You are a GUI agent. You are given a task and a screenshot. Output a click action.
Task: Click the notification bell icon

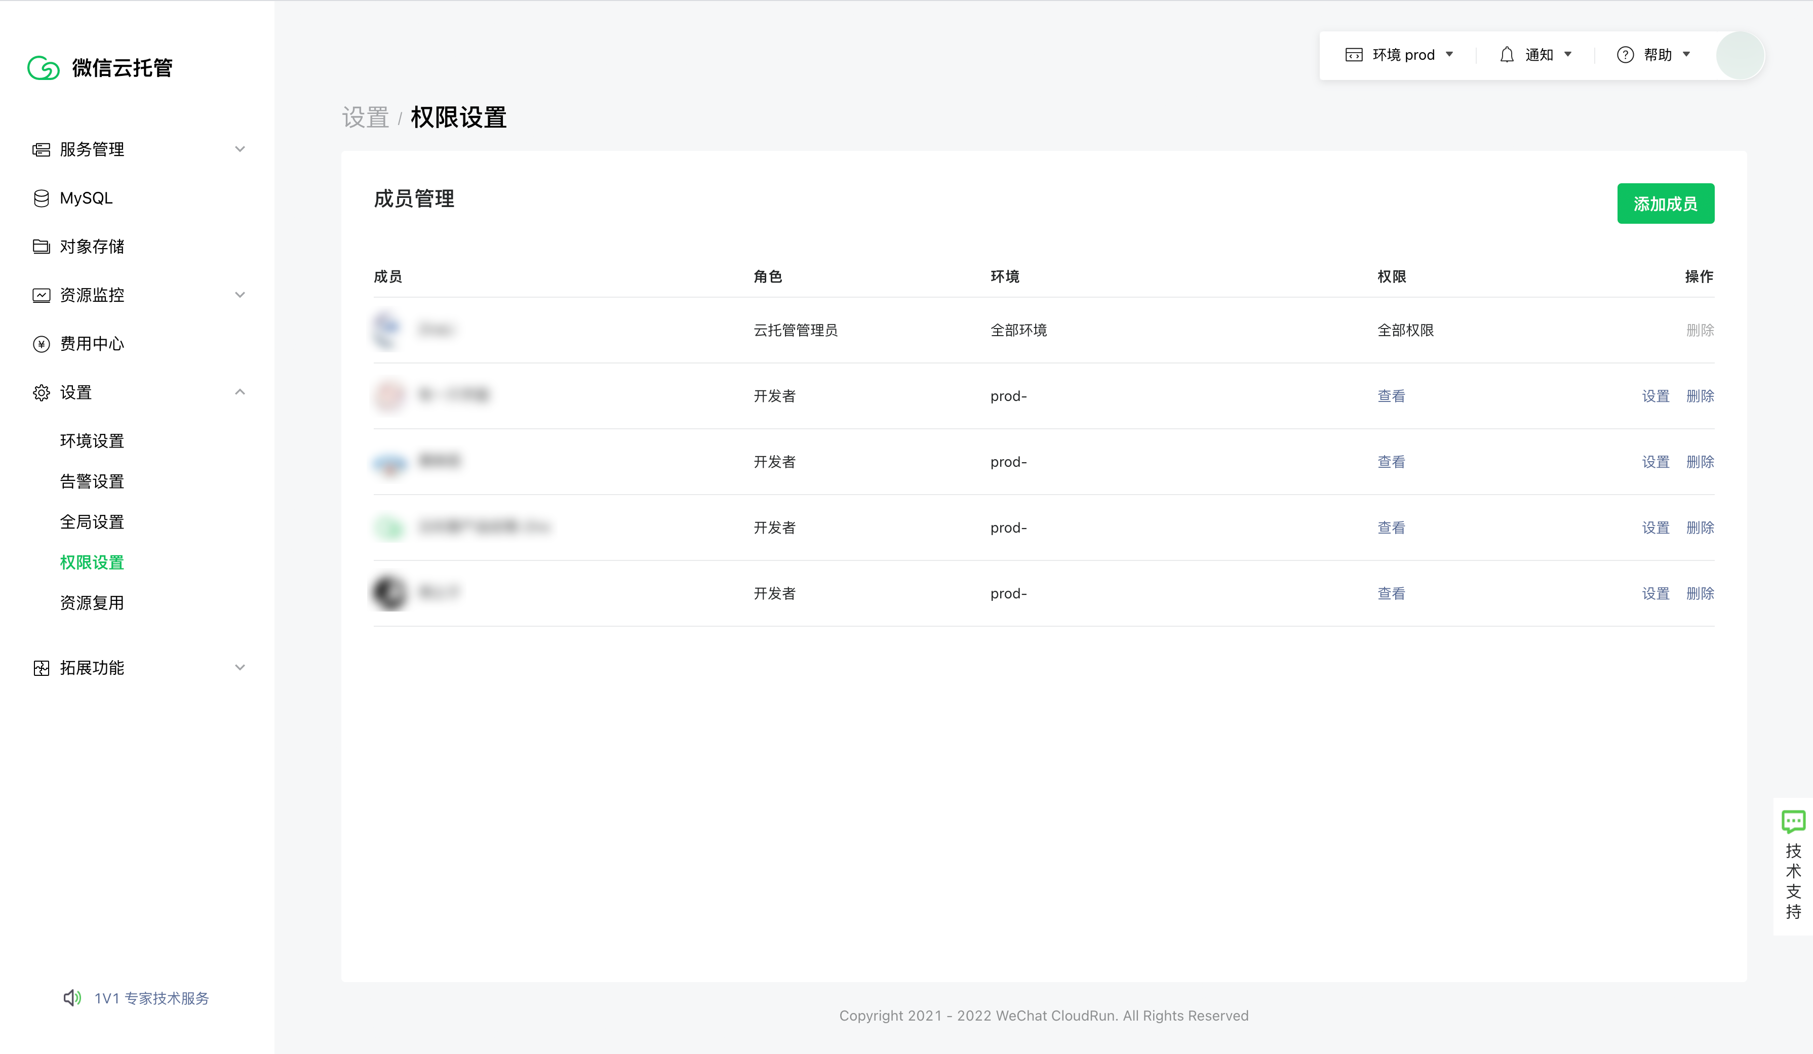point(1507,55)
